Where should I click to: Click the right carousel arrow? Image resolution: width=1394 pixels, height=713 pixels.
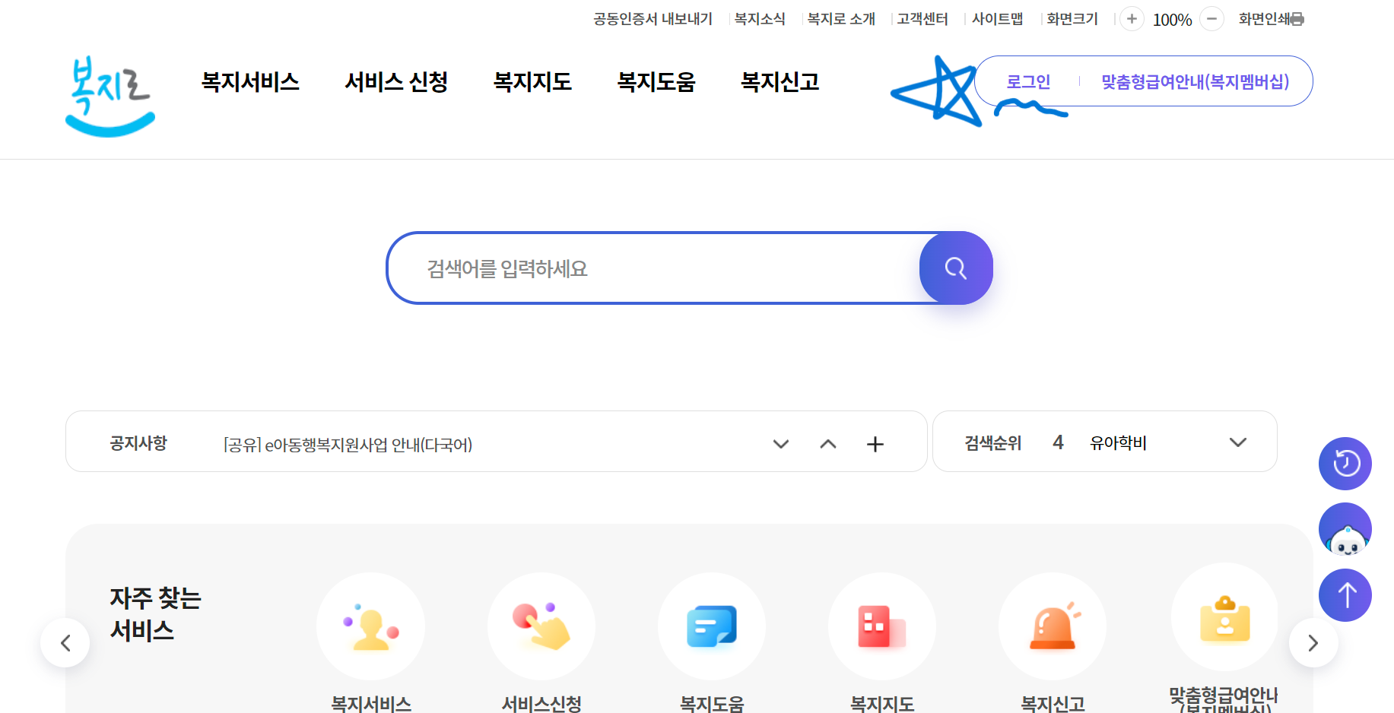pyautogui.click(x=1313, y=642)
